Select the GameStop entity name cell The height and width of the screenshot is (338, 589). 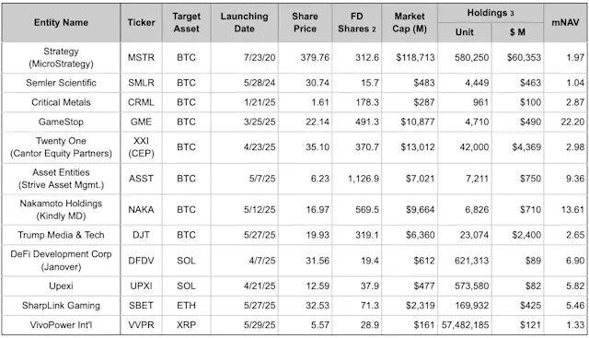(x=61, y=122)
